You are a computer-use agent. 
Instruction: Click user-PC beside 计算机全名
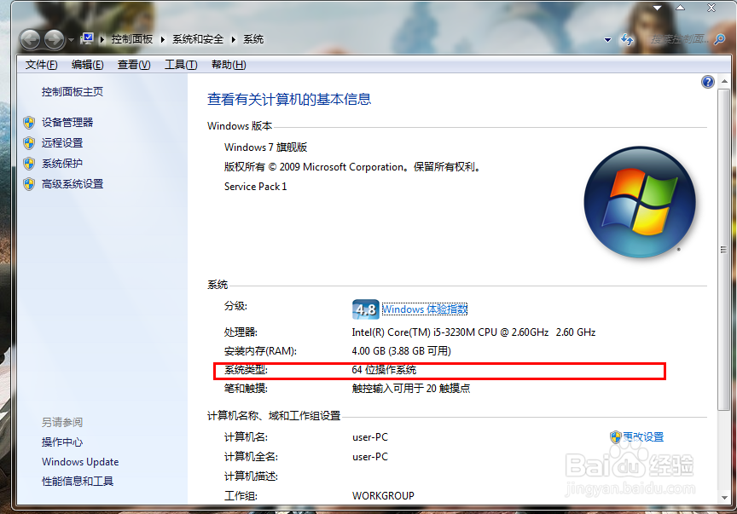(x=370, y=457)
